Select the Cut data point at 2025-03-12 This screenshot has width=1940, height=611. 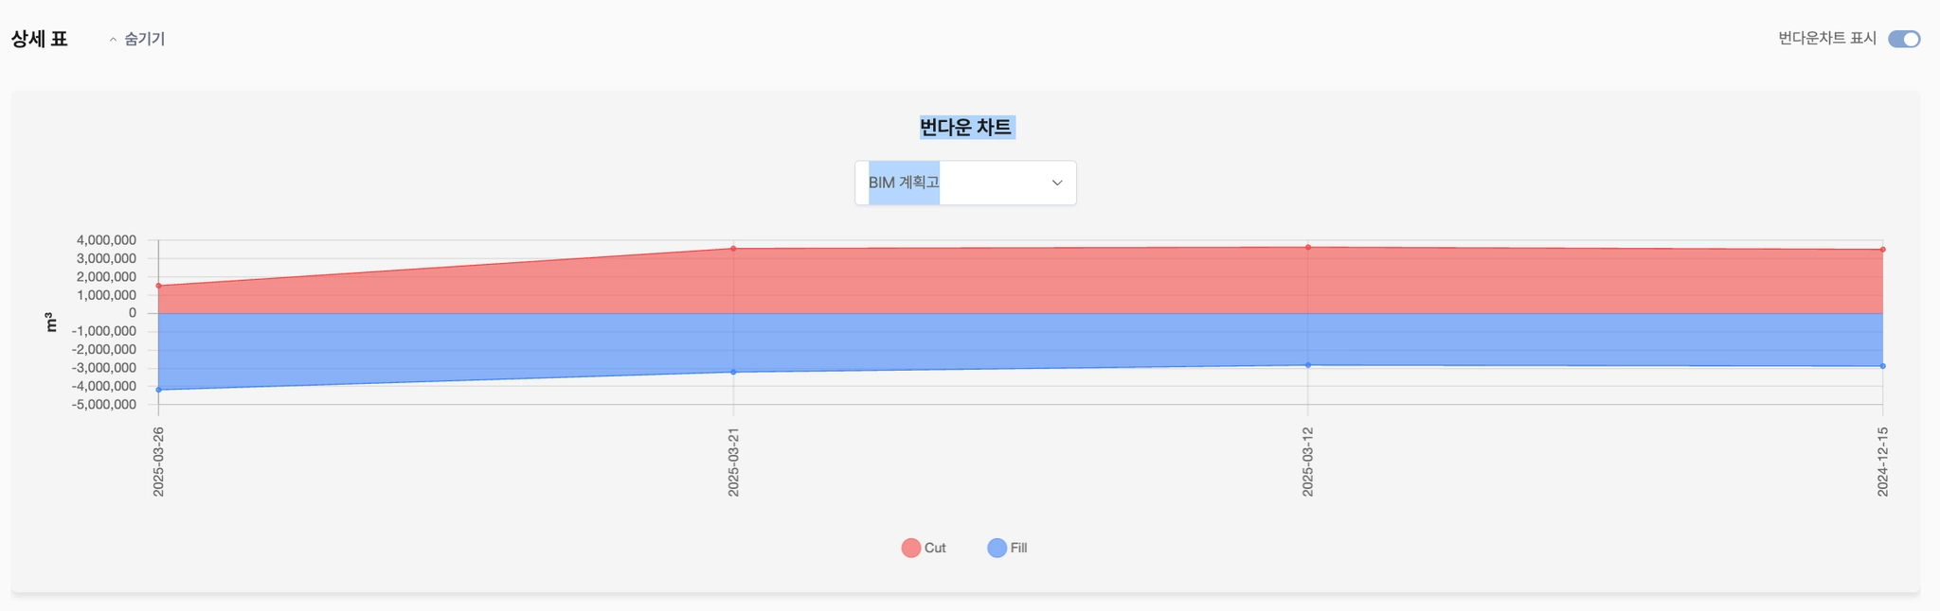click(1308, 248)
